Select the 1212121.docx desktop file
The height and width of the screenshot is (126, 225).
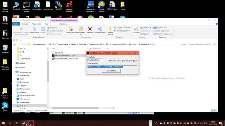[x=112, y=6]
